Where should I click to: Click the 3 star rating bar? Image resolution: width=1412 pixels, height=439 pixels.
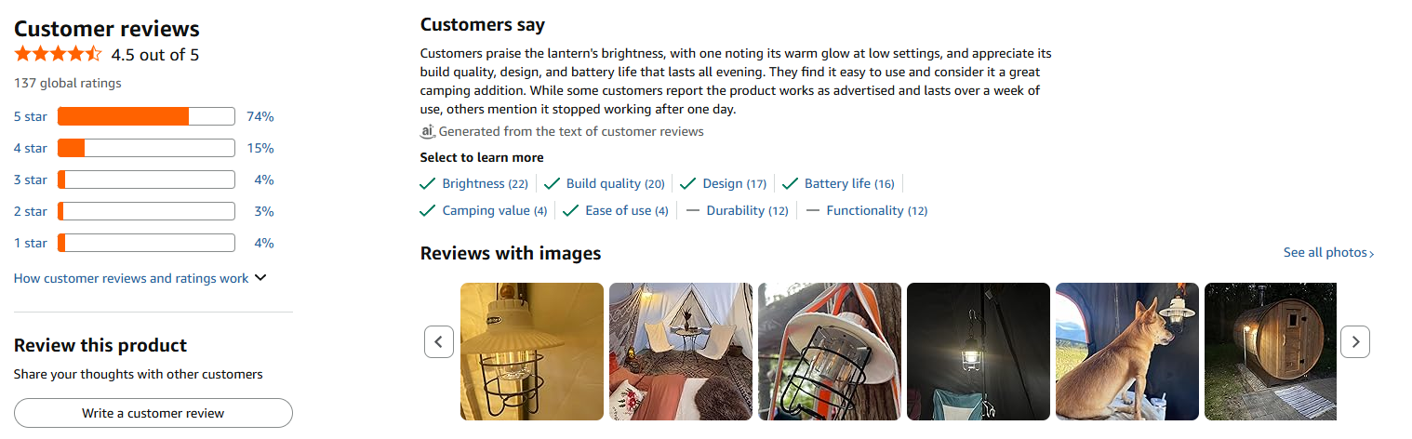click(x=146, y=180)
